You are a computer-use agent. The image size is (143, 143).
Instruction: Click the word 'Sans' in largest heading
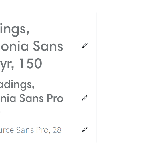48,46
